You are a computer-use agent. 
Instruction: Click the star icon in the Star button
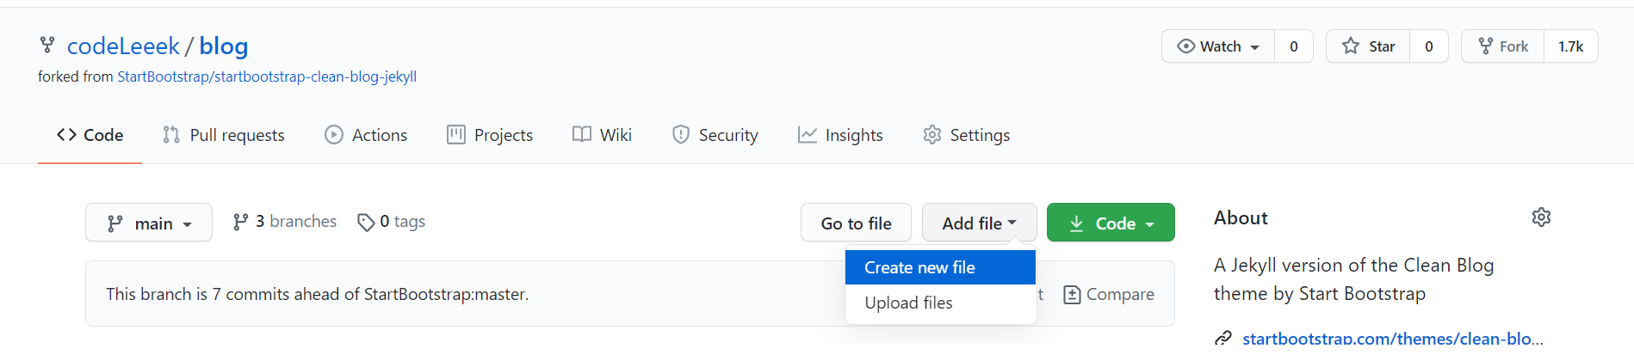(x=1351, y=46)
